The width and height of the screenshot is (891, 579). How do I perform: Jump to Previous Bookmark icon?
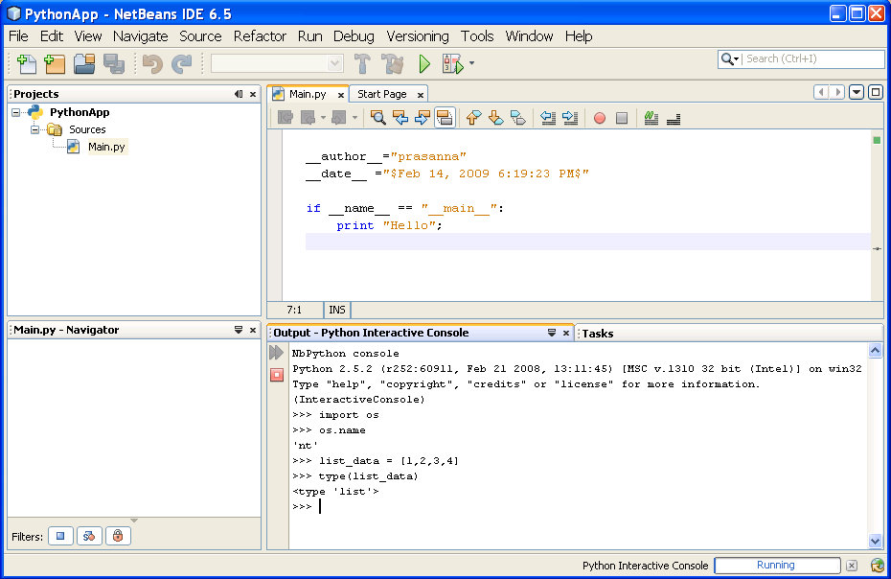pos(473,118)
